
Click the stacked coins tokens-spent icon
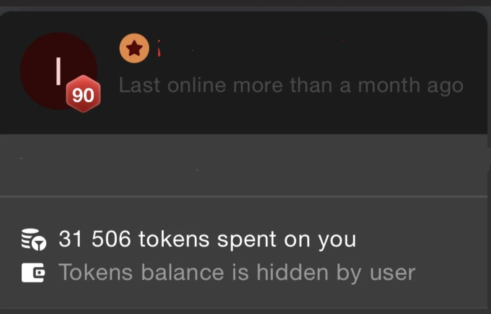coord(34,239)
